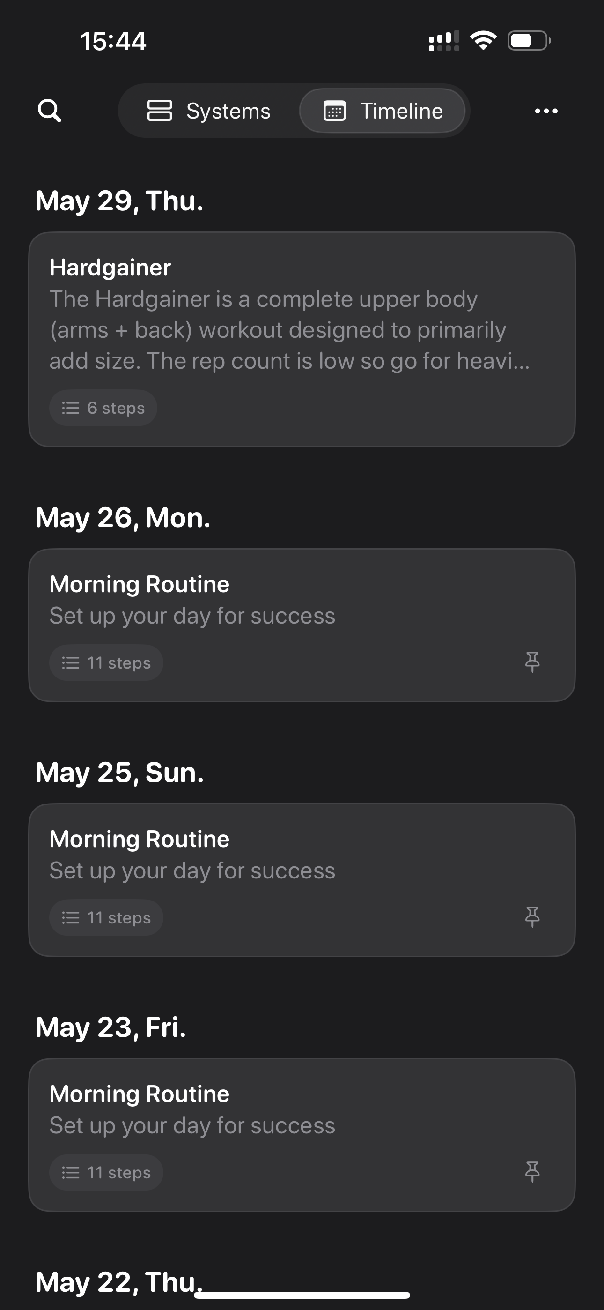
Task: Select the Timeline tab
Action: click(x=383, y=111)
